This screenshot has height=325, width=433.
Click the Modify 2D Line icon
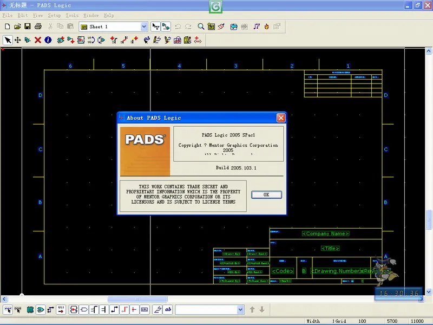pos(167,40)
